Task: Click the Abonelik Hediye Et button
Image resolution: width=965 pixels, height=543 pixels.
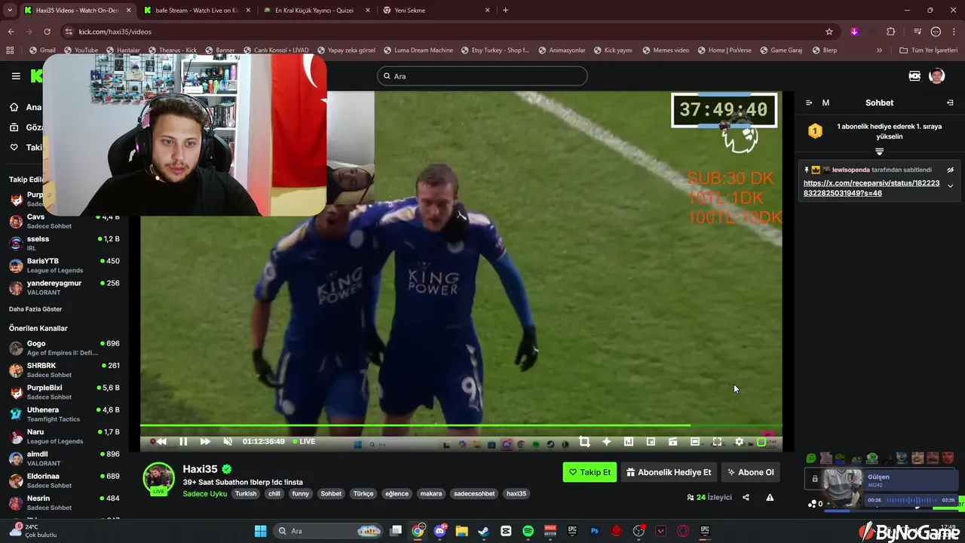Action: (x=669, y=472)
